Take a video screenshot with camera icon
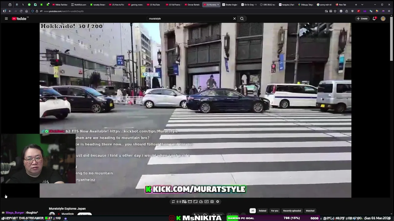Screen dimensions: 394x221 pyautogui.click(x=212, y=202)
